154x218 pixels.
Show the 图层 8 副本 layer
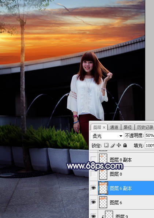click(x=93, y=159)
